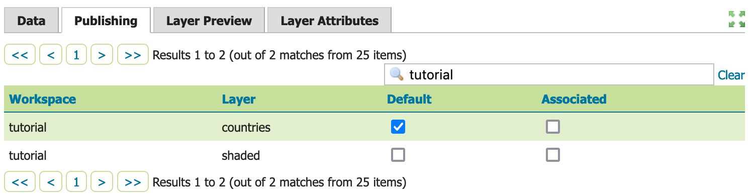Image resolution: width=754 pixels, height=196 pixels.
Task: Click the magnifier icon in the search box
Action: (397, 75)
